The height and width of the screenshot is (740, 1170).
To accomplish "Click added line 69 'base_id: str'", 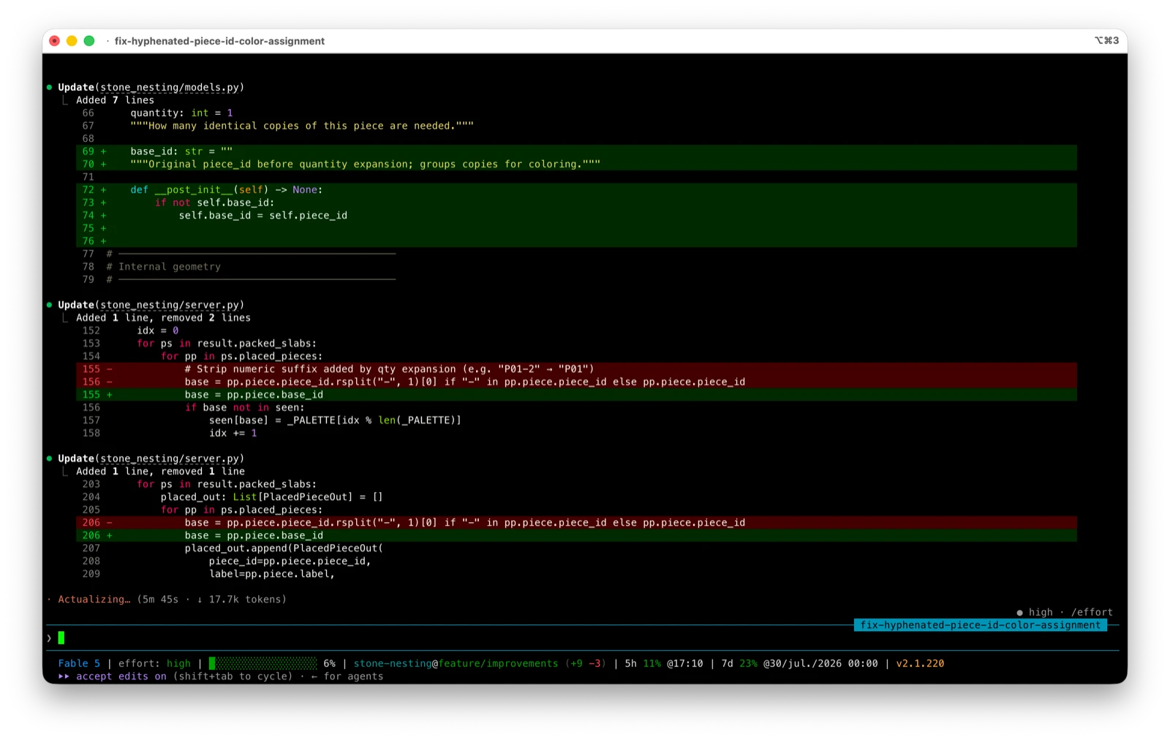I will (576, 151).
